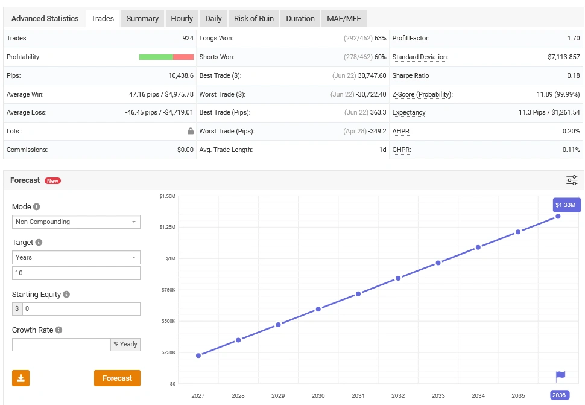Open the Risk of Ruin tab
The width and height of the screenshot is (585, 405).
253,18
